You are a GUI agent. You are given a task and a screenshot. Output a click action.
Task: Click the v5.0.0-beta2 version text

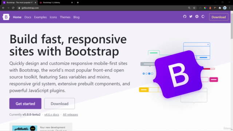pyautogui.click(x=32, y=115)
